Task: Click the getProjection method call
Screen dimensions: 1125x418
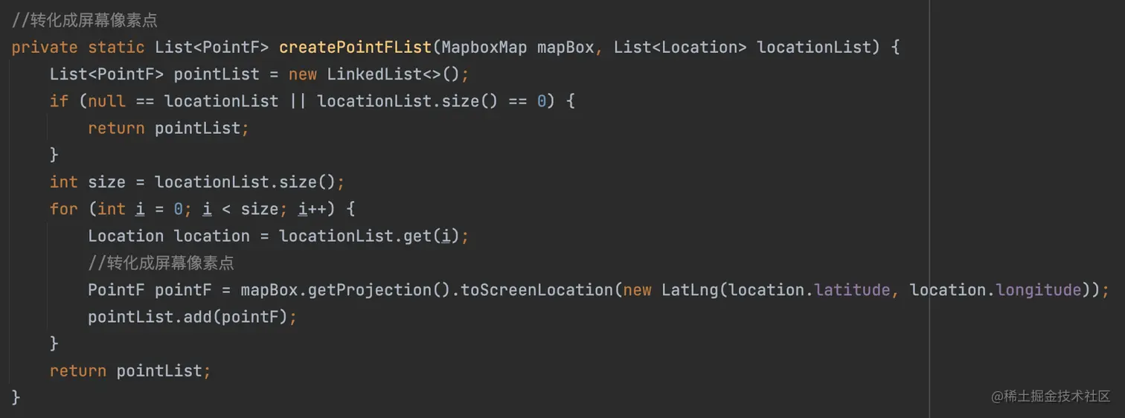Action: click(365, 289)
